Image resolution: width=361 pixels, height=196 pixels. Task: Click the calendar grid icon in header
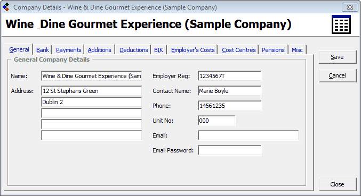point(341,24)
